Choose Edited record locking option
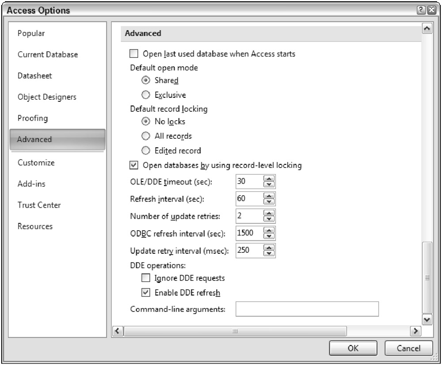The height and width of the screenshot is (365, 442). pos(146,150)
